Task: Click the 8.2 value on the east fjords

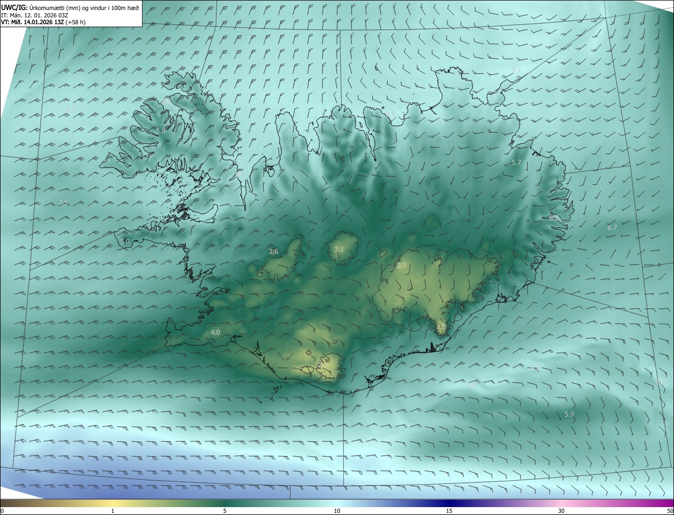Action: (553, 217)
